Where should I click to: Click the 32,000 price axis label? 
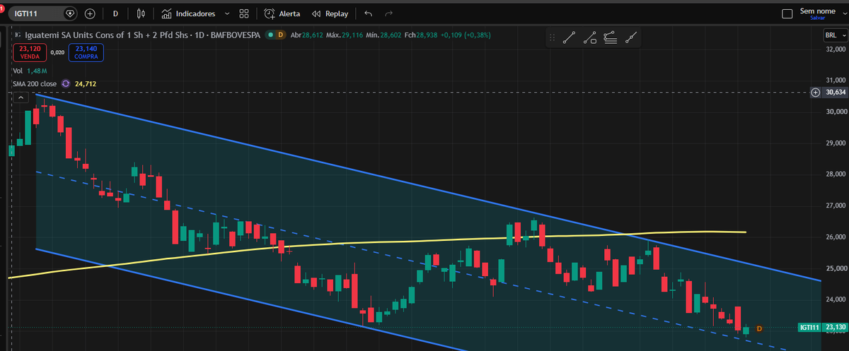click(836, 49)
